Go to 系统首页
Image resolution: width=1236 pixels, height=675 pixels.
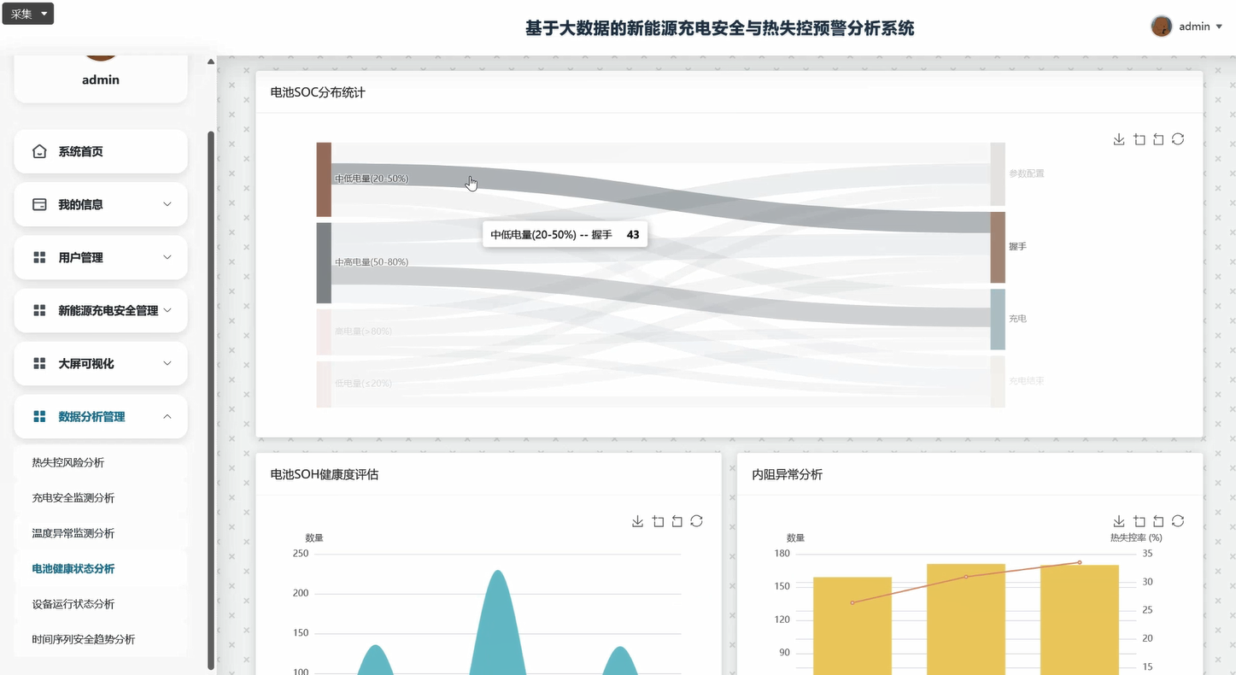click(x=101, y=151)
